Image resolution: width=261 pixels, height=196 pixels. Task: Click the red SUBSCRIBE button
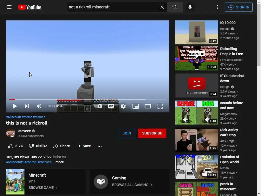click(152, 133)
